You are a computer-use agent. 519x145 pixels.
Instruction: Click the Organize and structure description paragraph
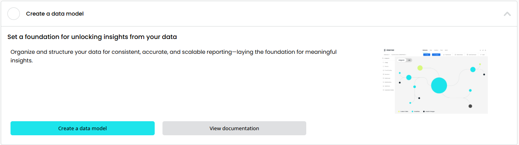173,56
